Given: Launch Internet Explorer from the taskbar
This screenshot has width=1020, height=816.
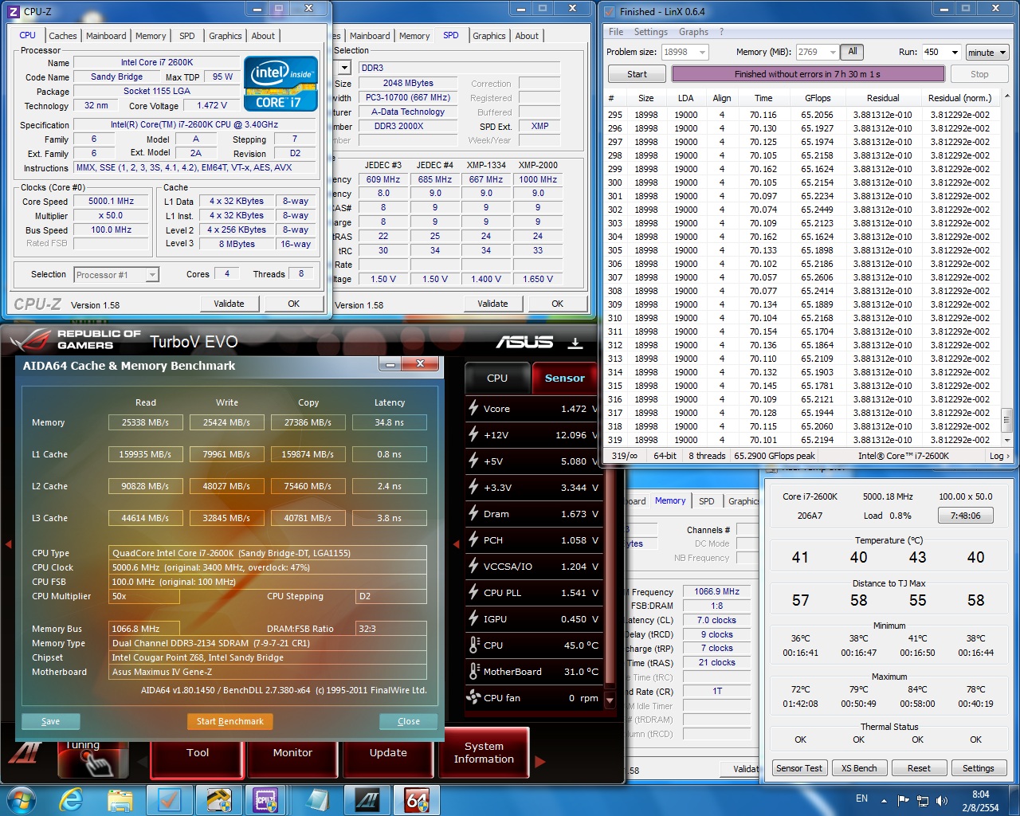Looking at the screenshot, I should coord(72,799).
